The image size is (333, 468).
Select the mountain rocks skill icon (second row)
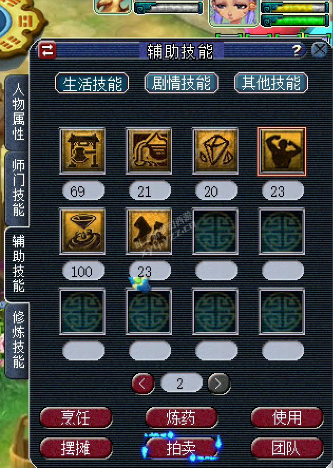pos(149,231)
